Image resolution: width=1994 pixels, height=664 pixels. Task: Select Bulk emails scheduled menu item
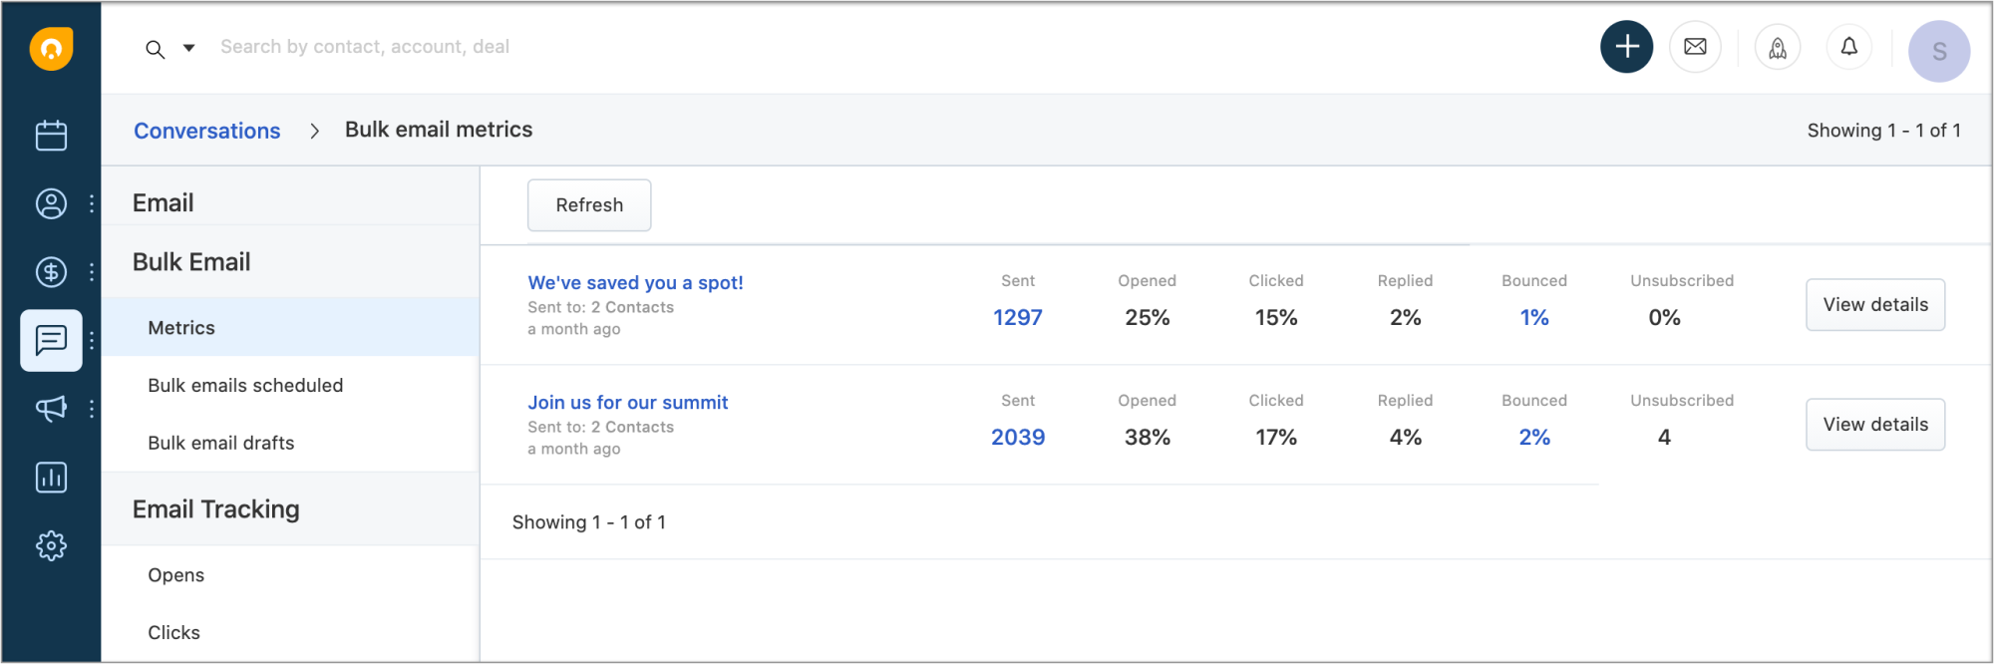245,386
